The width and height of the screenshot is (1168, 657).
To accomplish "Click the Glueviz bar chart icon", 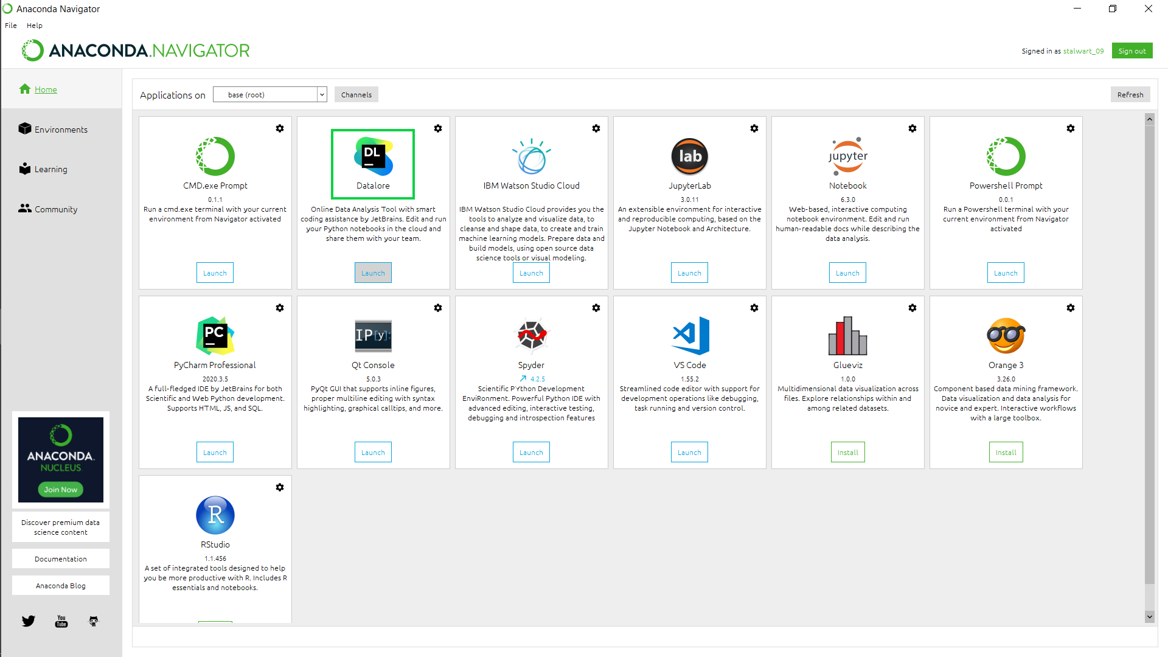I will [x=848, y=336].
